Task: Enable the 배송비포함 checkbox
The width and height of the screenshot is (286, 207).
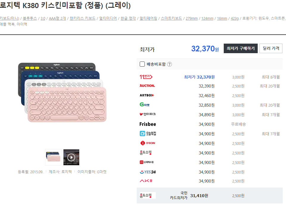Action: point(142,64)
